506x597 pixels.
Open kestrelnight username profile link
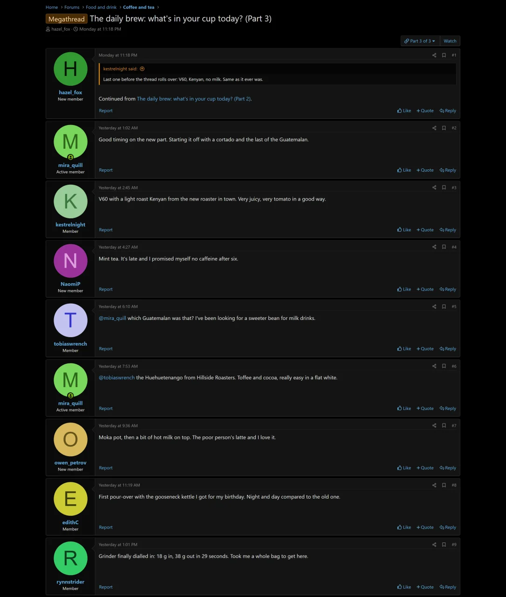pos(70,225)
